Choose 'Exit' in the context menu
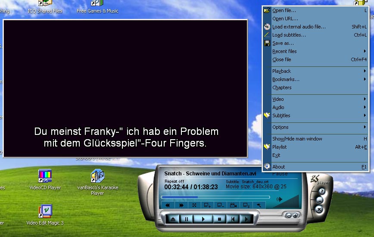The height and width of the screenshot is (237, 374). tap(315, 155)
